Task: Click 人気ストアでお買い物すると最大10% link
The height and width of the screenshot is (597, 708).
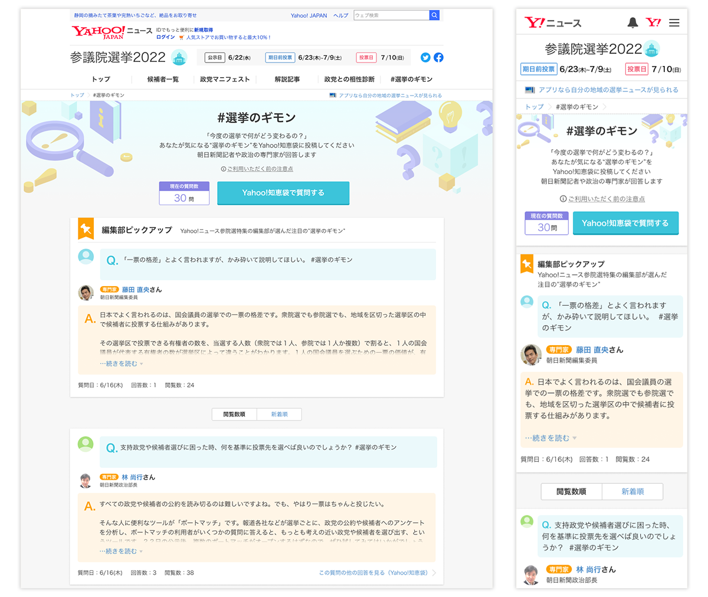Action: pos(228,38)
